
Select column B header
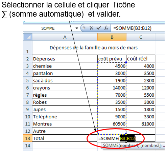tap(112, 37)
